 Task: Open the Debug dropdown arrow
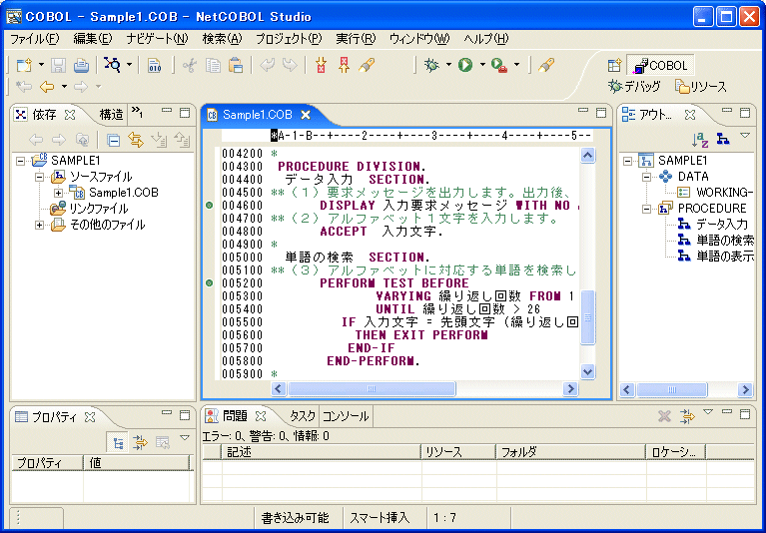448,65
